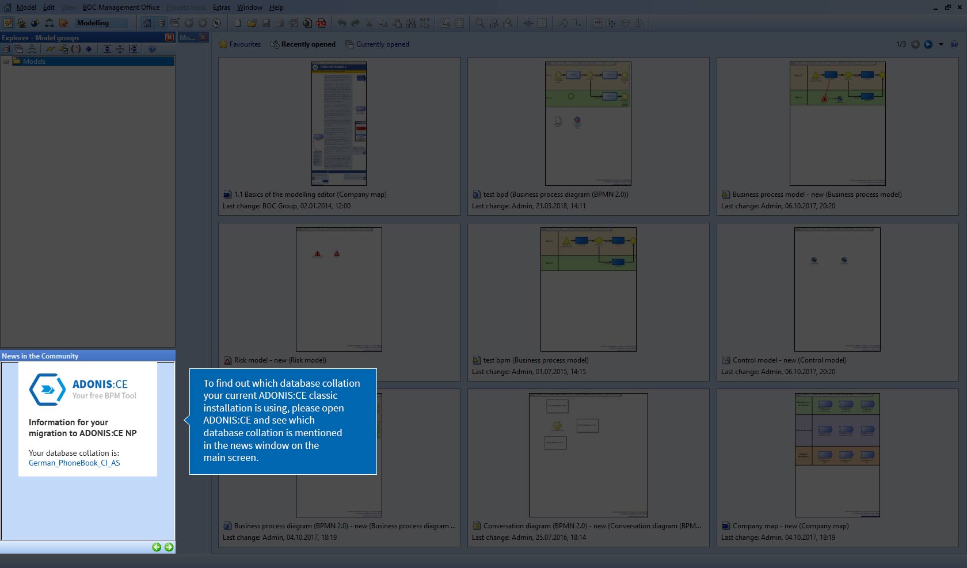Open the test bpd BPMN model thumbnail

coord(588,124)
